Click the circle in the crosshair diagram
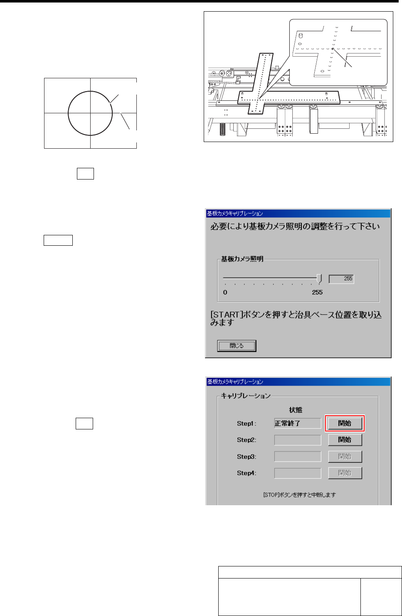The image size is (402, 616). pyautogui.click(x=90, y=113)
